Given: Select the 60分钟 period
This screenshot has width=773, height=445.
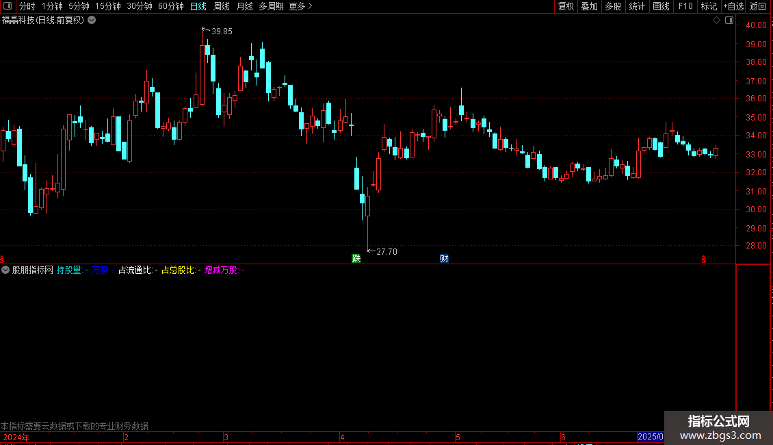Looking at the screenshot, I should coord(171,6).
